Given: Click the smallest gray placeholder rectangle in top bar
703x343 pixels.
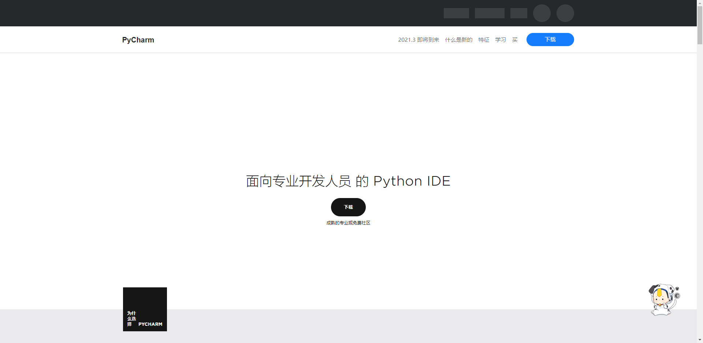Looking at the screenshot, I should tap(519, 13).
